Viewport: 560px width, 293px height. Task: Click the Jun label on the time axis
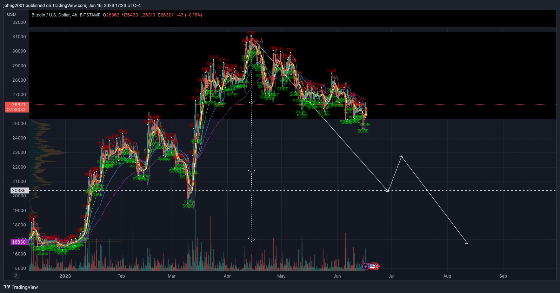(x=337, y=276)
